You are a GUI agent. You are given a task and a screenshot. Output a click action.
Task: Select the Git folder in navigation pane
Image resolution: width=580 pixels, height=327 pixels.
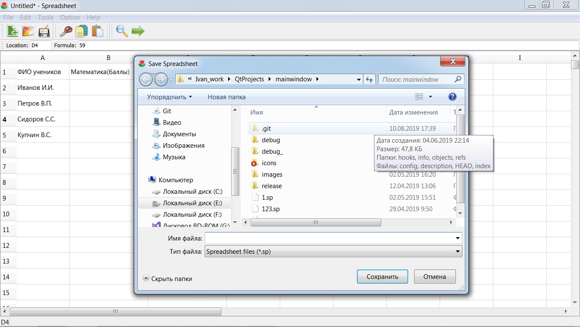(167, 111)
